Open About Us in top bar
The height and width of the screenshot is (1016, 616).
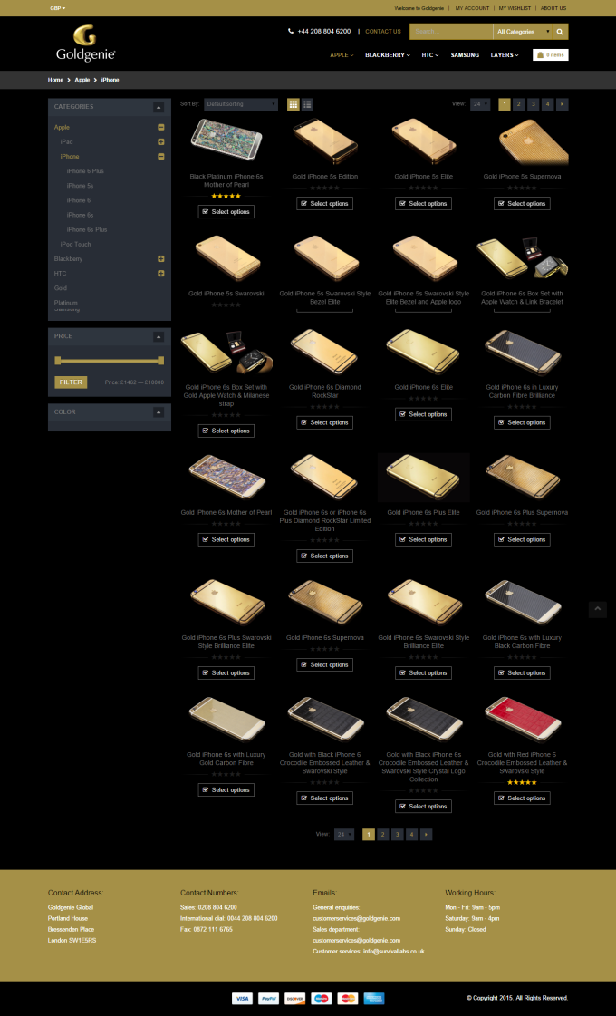coord(553,8)
